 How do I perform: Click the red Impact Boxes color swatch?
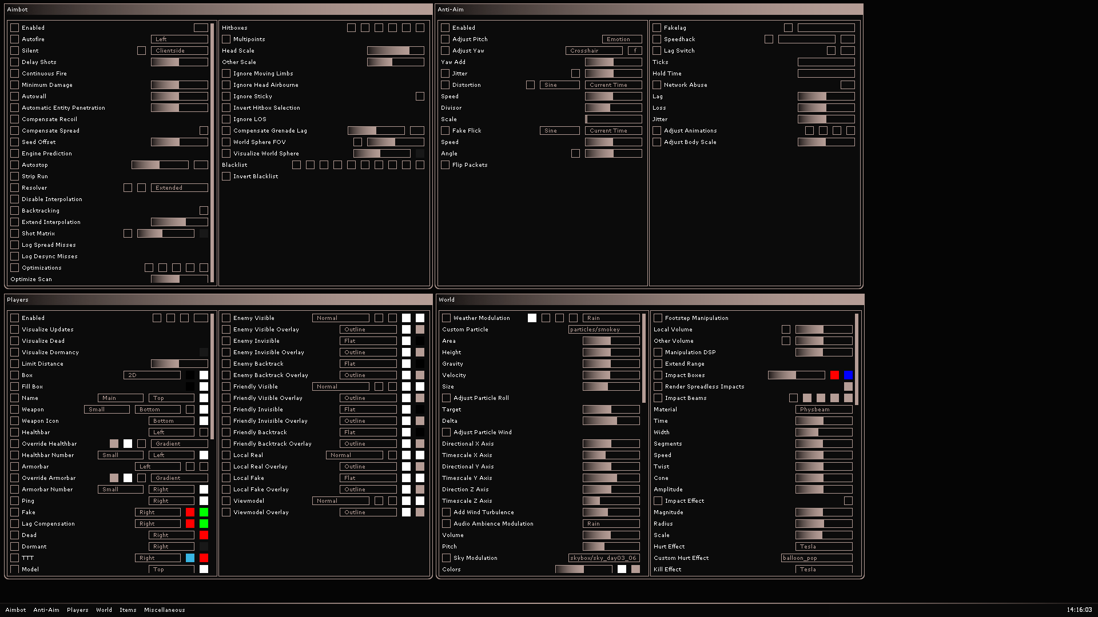(834, 375)
